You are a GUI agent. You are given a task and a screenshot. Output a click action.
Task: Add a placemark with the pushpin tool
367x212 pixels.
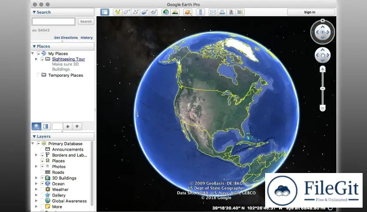pos(118,12)
